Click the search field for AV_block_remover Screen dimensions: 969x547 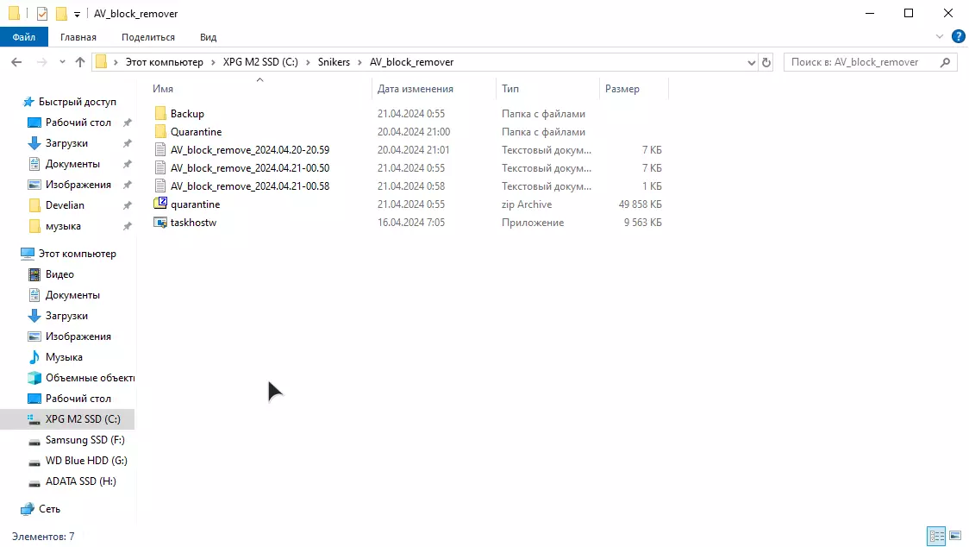tap(862, 62)
